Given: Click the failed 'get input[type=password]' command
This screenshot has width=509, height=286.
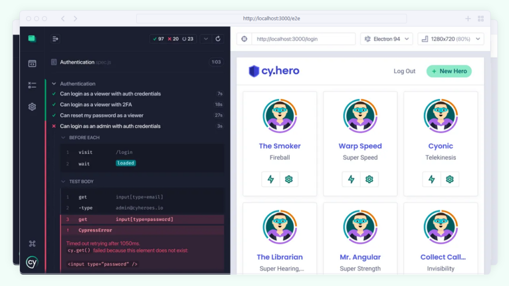Looking at the screenshot, I should pyautogui.click(x=142, y=220).
